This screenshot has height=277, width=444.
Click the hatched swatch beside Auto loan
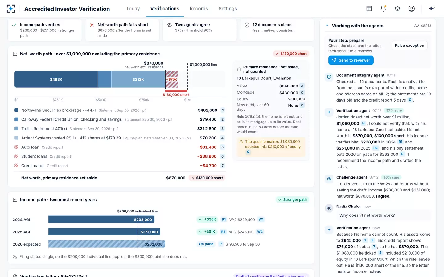pos(16,147)
